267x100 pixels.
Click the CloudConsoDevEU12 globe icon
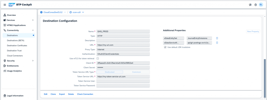pyautogui.click(x=41, y=12)
